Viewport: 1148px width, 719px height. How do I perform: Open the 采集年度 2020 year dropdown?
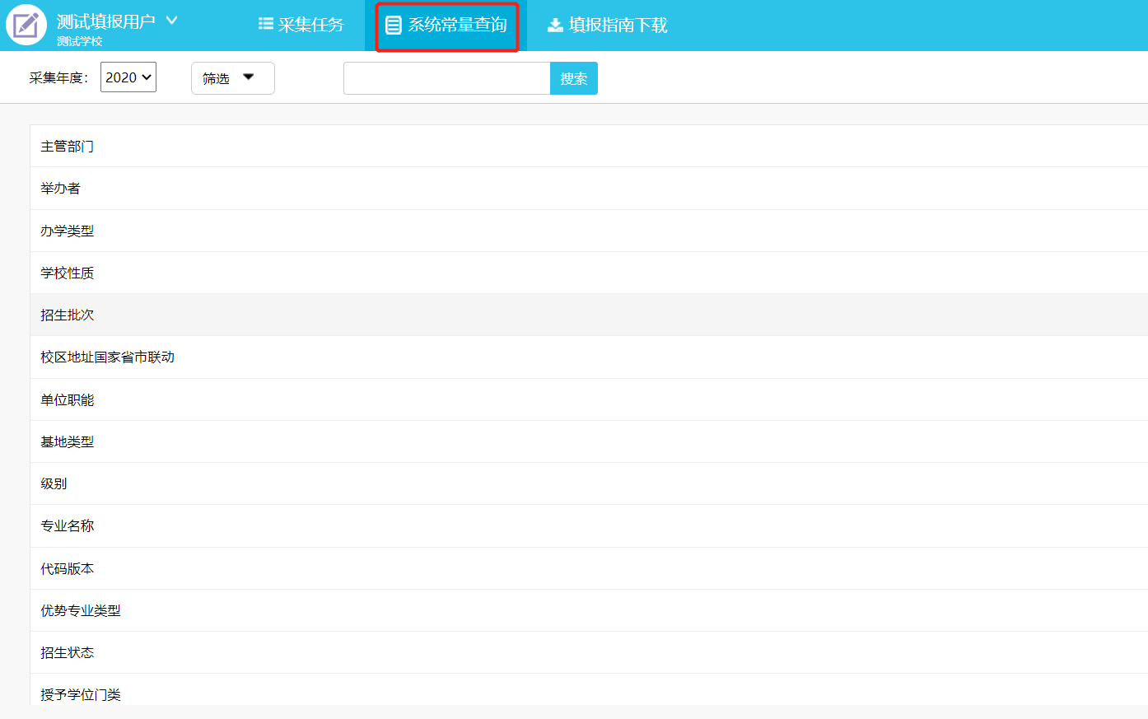(x=128, y=77)
